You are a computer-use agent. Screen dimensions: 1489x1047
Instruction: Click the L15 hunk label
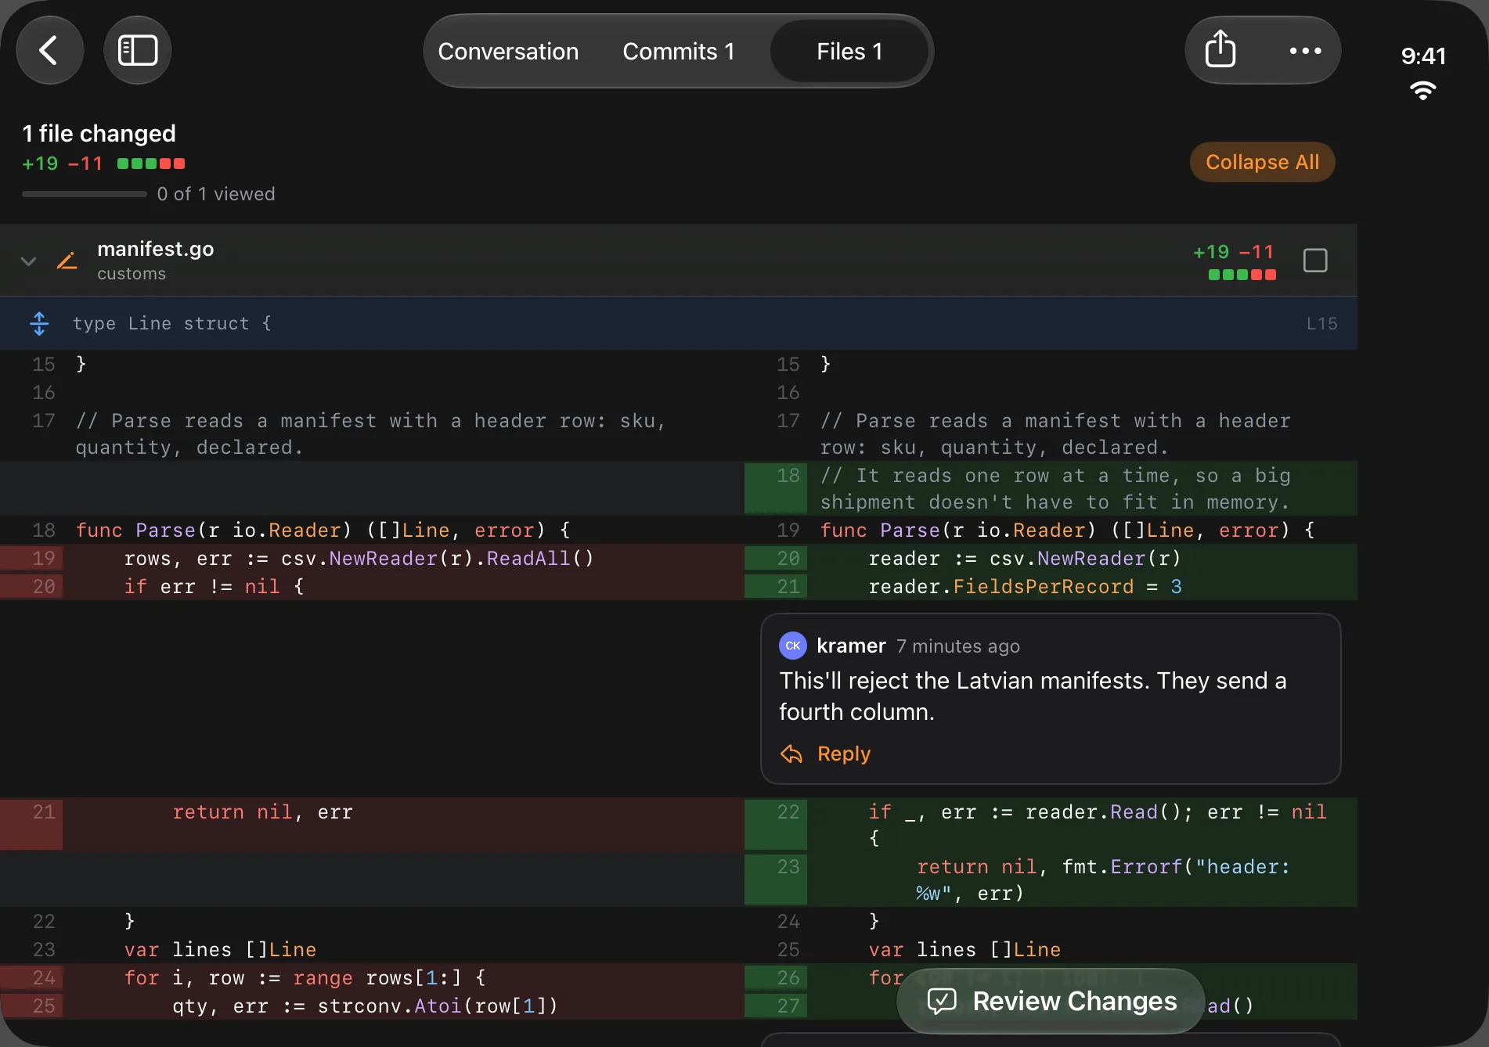1321,323
